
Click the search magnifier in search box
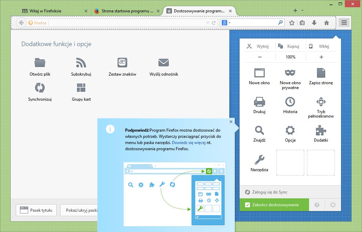280,23
